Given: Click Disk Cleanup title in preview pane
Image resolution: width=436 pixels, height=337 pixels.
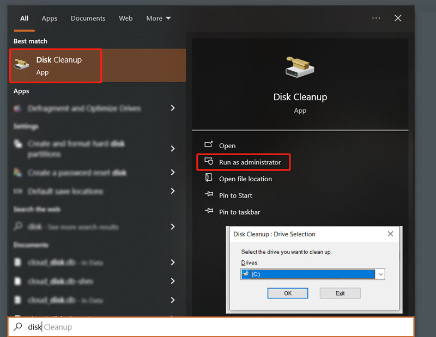Looking at the screenshot, I should click(x=300, y=97).
